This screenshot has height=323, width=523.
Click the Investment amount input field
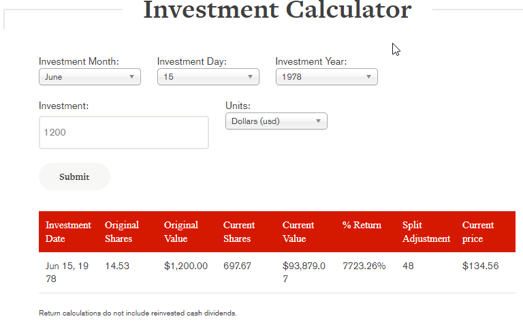[x=123, y=132]
